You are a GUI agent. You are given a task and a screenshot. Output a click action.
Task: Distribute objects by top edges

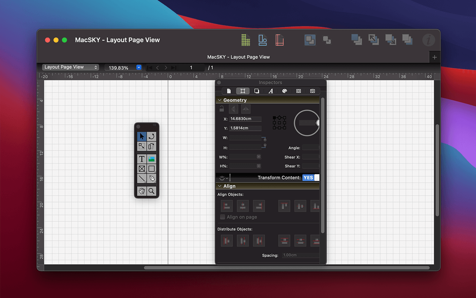coord(284,240)
